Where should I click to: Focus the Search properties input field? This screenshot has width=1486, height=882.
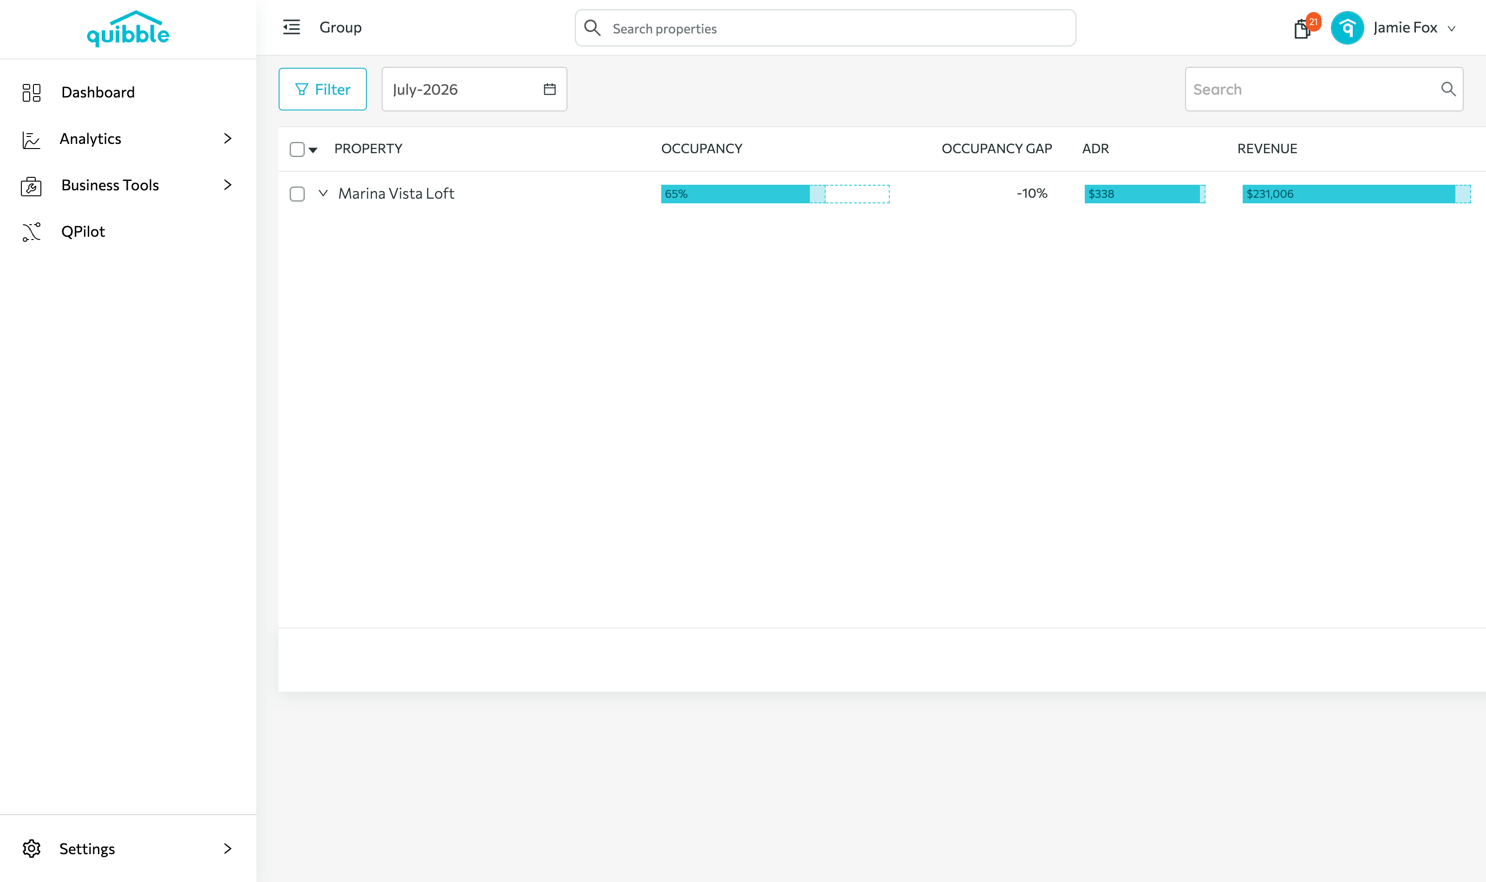click(826, 28)
